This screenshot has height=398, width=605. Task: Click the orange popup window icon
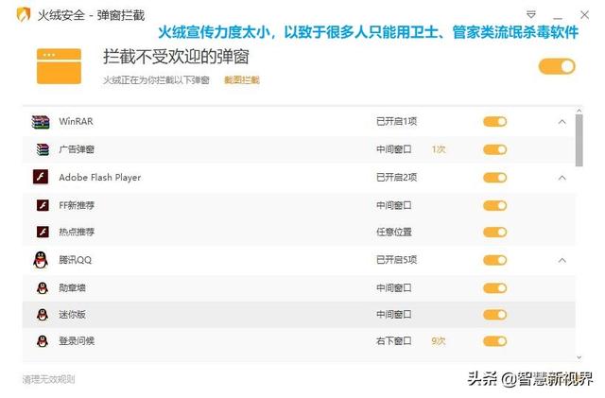tap(59, 66)
